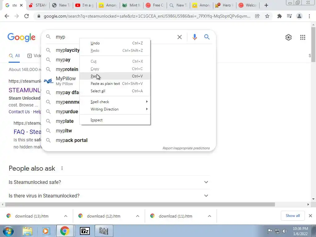Image resolution: width=316 pixels, height=237 pixels.
Task: Click the Chrome taskbar icon
Action: [64, 231]
